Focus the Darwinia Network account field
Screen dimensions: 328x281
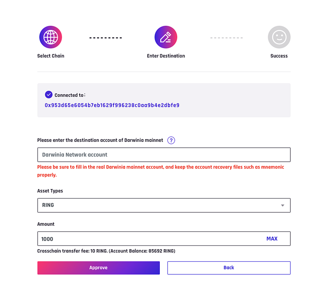(x=164, y=155)
